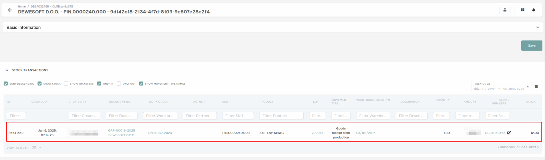
Task: Toggle Show Stock checkbox
Action: tap(40, 84)
